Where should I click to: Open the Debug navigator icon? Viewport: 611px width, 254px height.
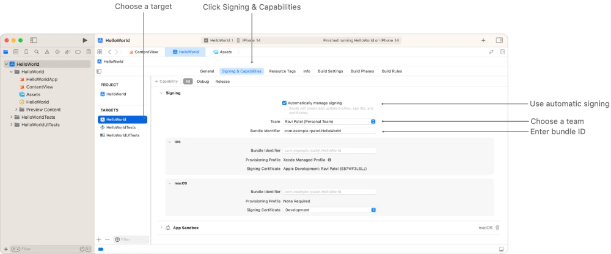click(x=67, y=52)
